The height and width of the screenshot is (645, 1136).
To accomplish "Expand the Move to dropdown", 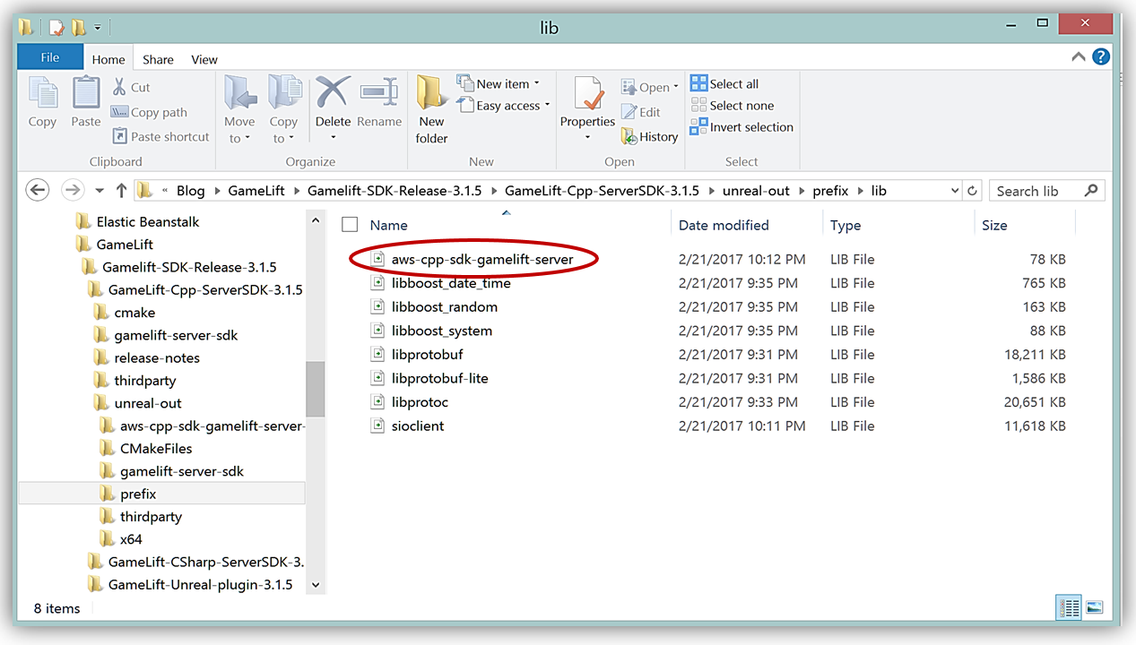I will pos(239,139).
